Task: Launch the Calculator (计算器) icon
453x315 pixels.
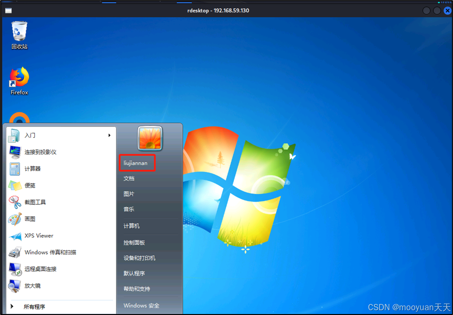Action: point(14,169)
